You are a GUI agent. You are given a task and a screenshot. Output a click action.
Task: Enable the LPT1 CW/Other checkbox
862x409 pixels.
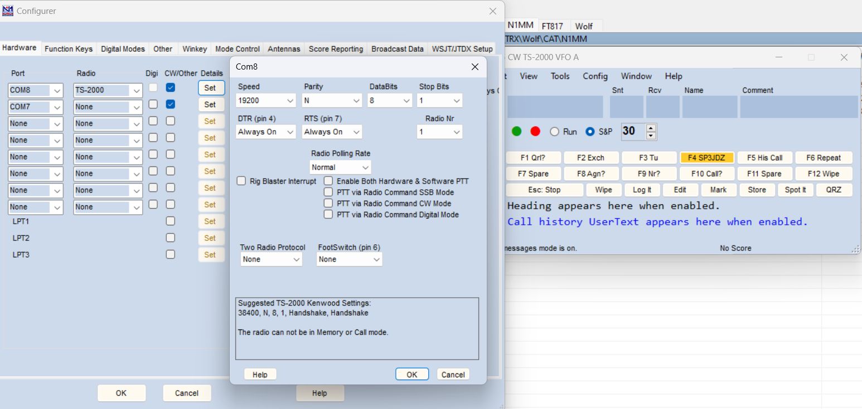click(171, 221)
